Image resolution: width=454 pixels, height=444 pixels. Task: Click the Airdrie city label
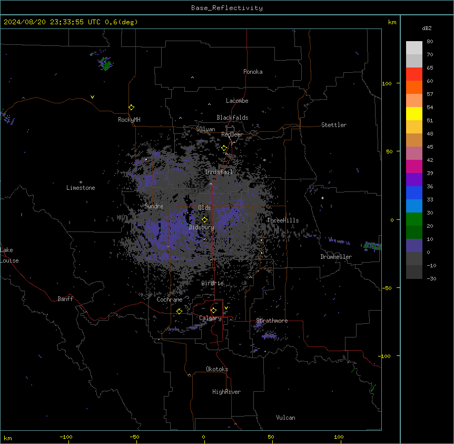(x=213, y=283)
